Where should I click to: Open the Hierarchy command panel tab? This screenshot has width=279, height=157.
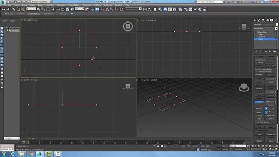tap(263, 20)
